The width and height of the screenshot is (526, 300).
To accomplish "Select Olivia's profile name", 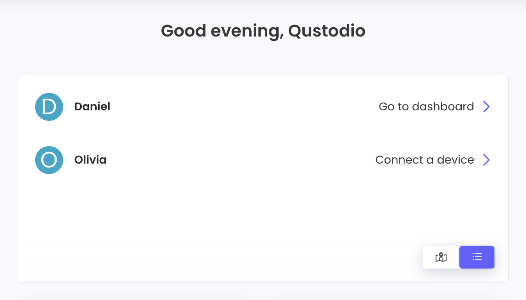I will [x=90, y=160].
